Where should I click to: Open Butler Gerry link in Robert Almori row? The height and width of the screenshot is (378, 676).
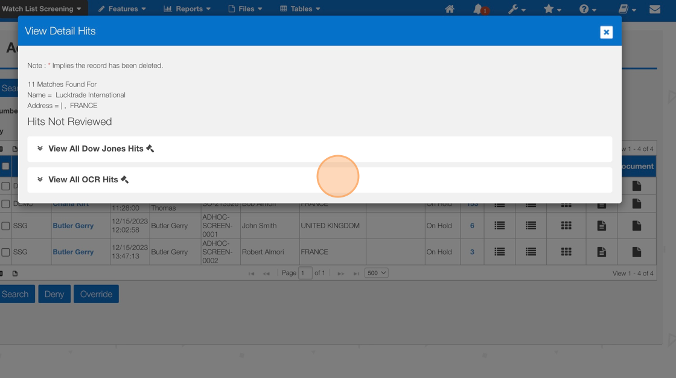pyautogui.click(x=73, y=252)
